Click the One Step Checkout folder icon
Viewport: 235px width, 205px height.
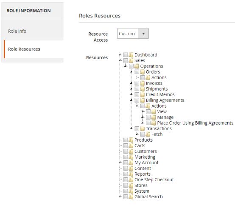[x=131, y=180]
